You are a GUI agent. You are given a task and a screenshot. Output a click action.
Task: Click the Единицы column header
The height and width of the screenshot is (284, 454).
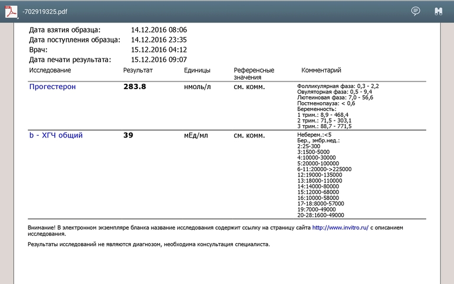[197, 70]
